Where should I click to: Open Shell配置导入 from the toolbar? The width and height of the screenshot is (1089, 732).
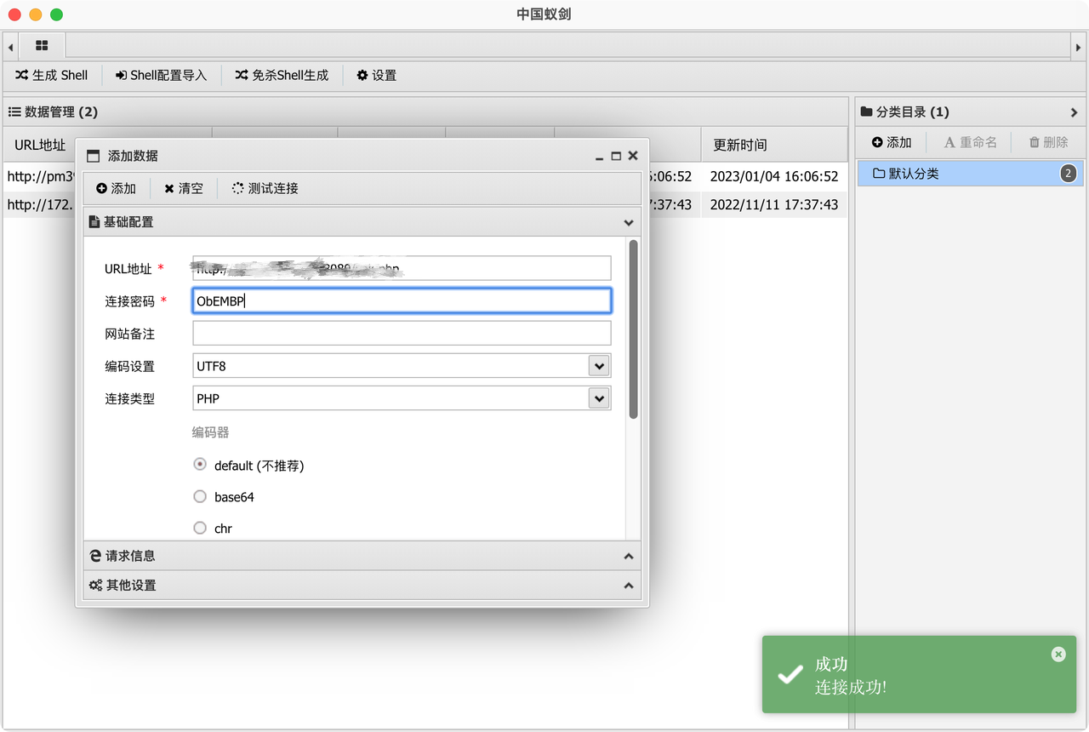click(162, 75)
